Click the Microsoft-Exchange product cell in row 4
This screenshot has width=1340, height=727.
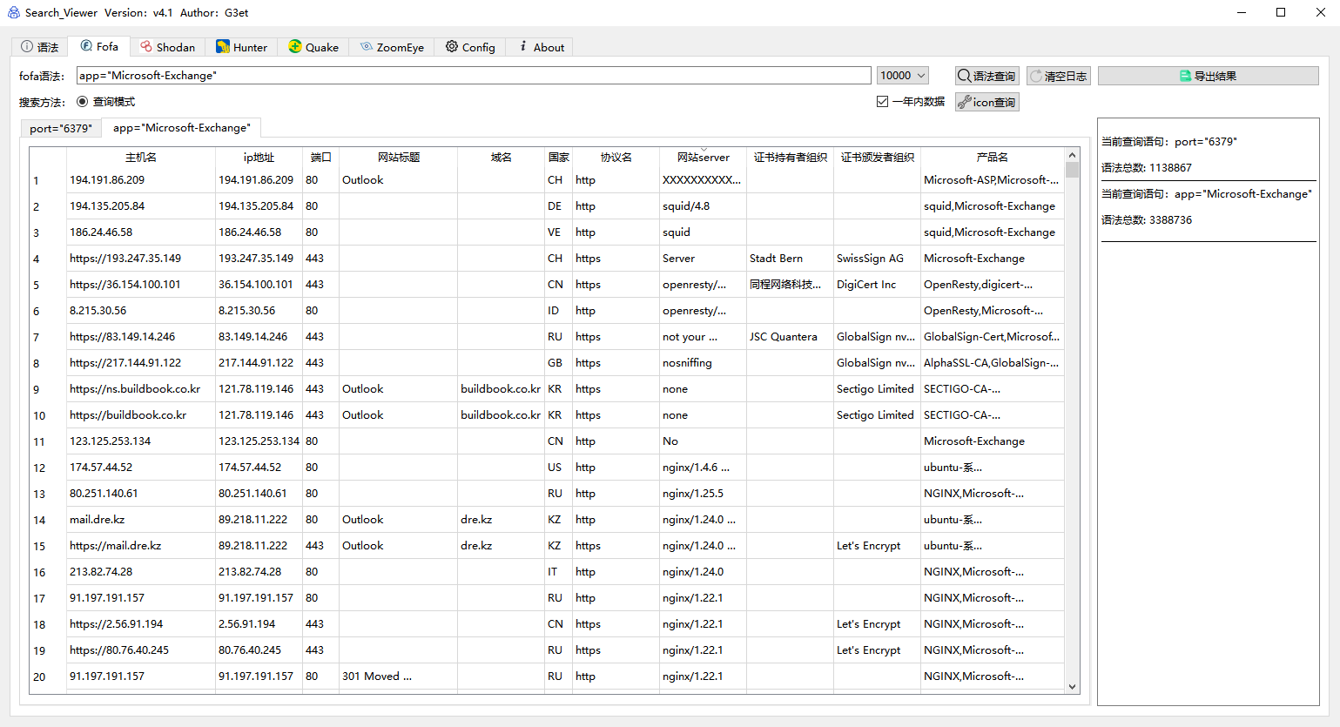coord(993,259)
